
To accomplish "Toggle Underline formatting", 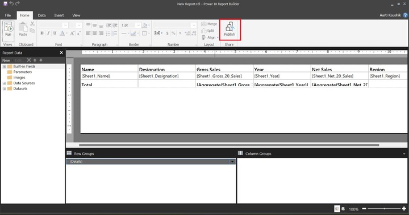I will tap(55, 33).
